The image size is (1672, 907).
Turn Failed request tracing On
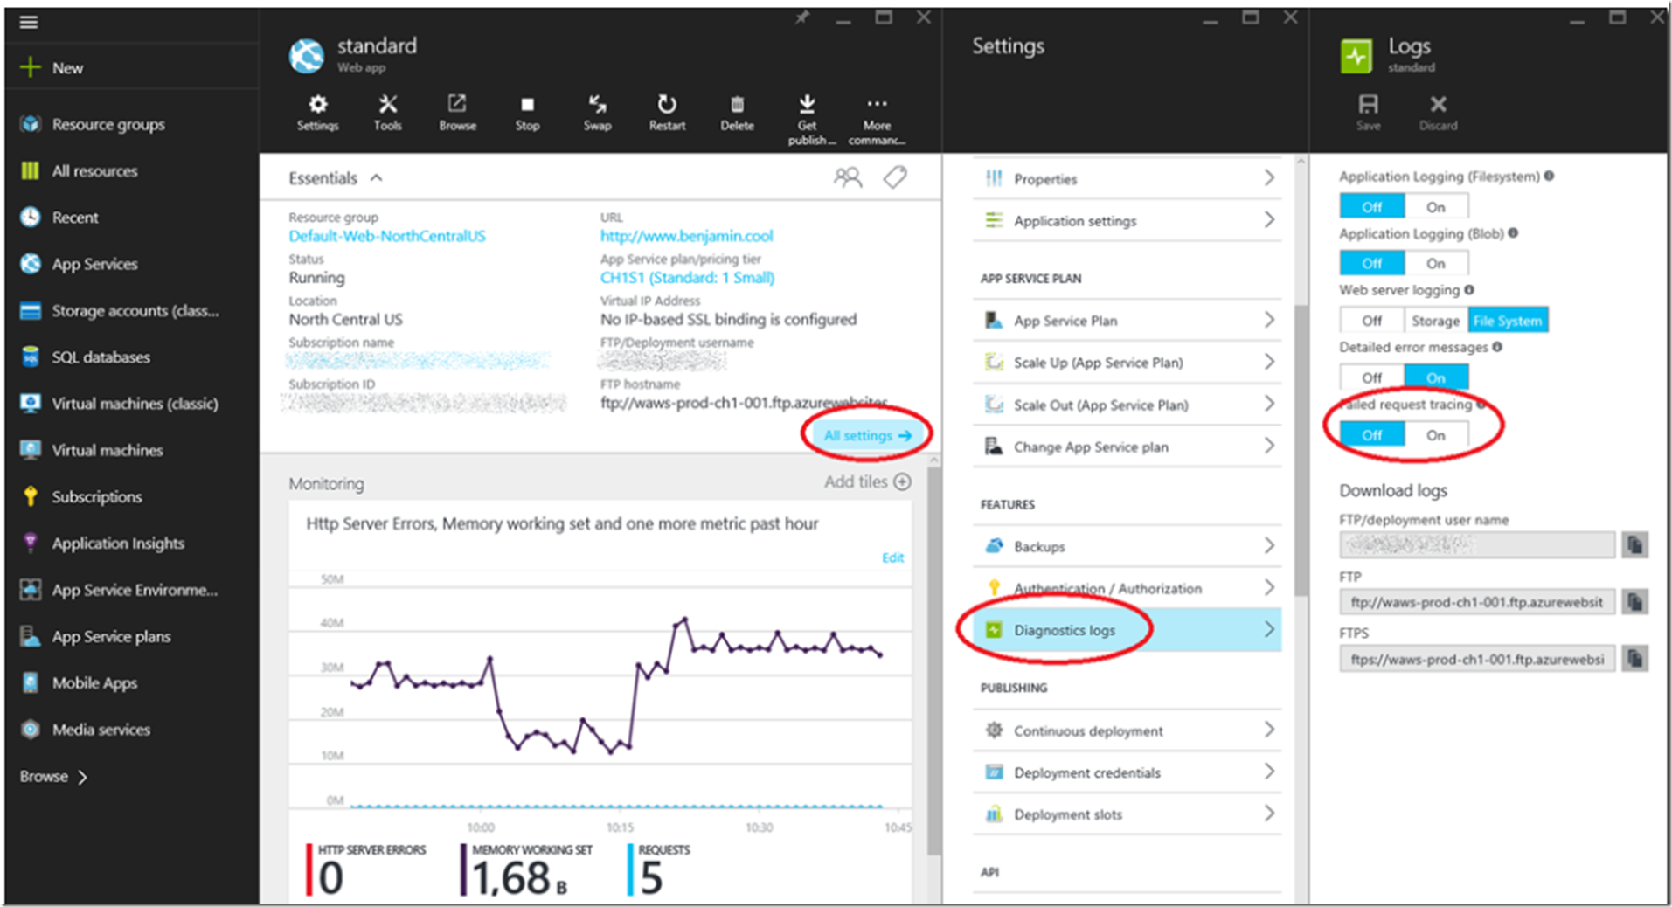(x=1436, y=434)
